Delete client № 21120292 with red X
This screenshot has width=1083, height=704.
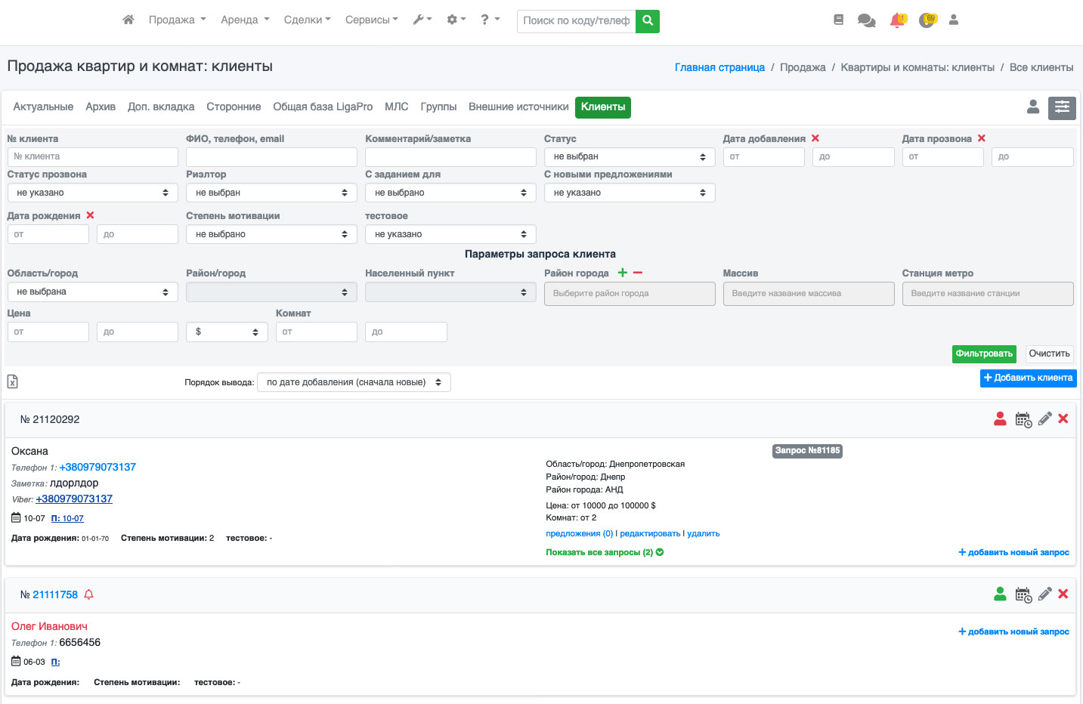coord(1063,419)
